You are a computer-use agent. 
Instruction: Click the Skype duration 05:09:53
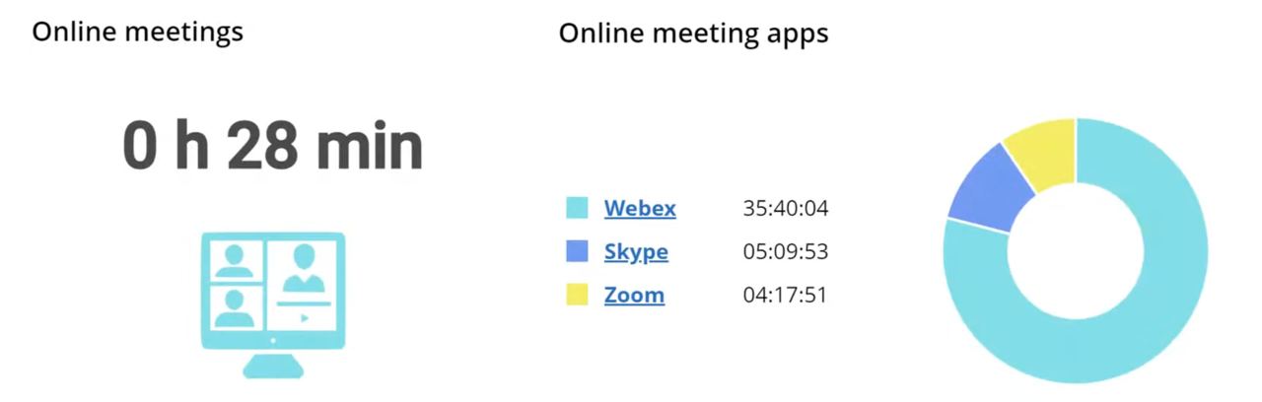785,251
